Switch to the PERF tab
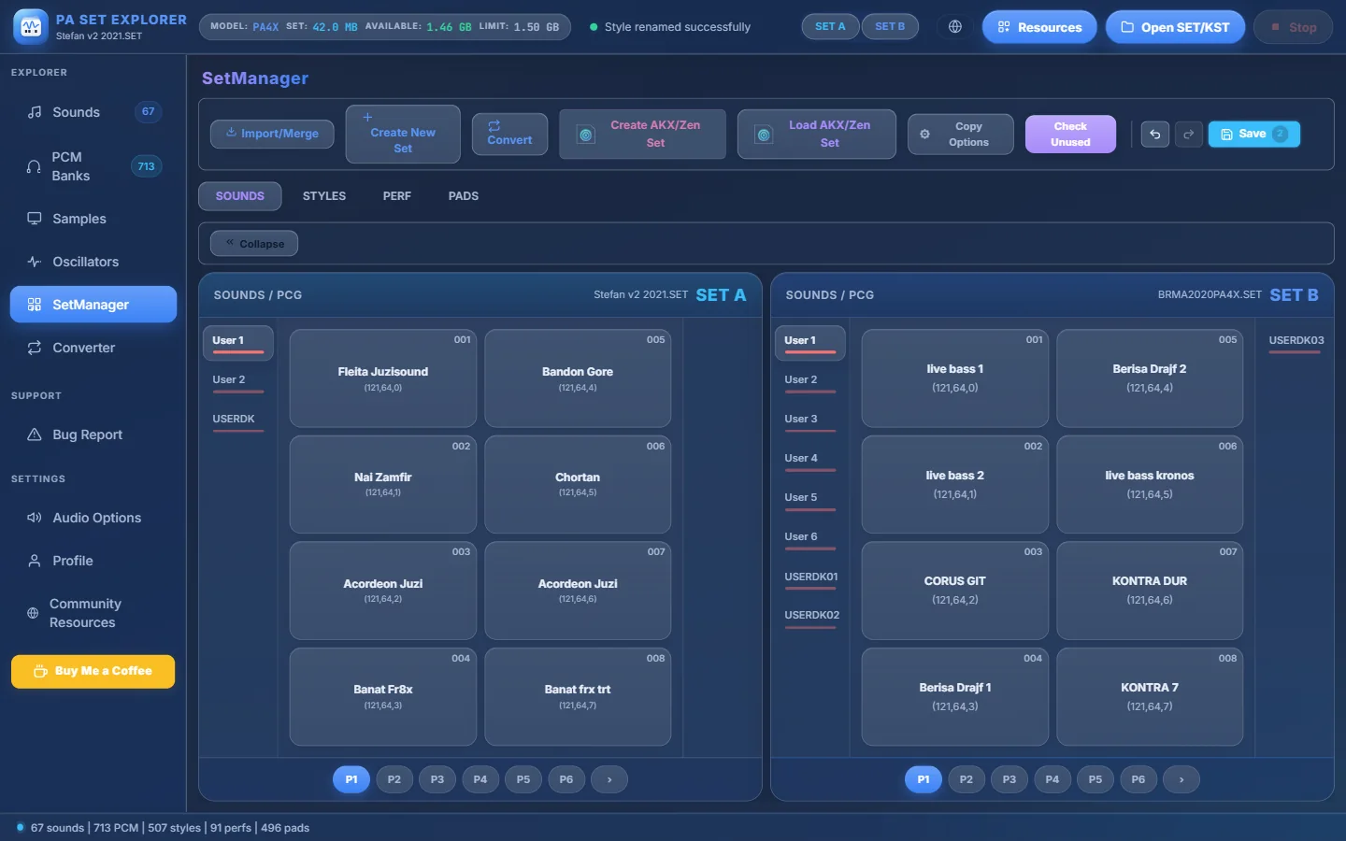This screenshot has height=841, width=1346. click(397, 196)
